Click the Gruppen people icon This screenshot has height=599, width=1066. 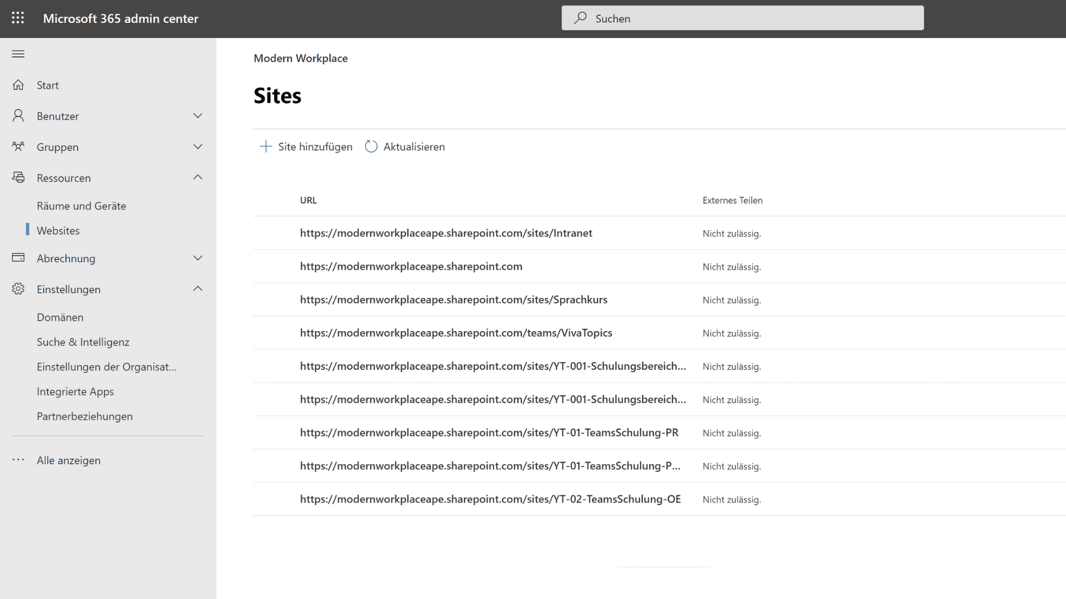[18, 146]
